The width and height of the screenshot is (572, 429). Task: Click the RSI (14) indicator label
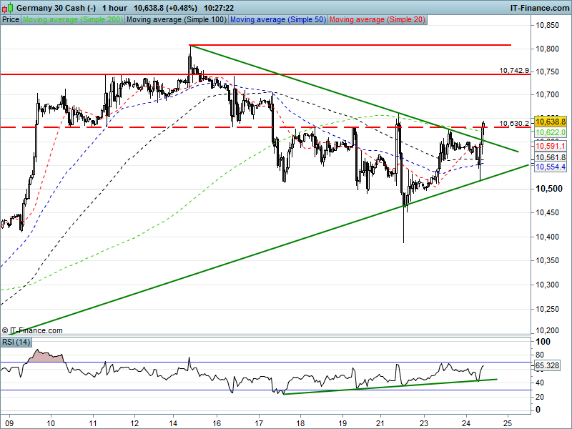tap(16, 342)
